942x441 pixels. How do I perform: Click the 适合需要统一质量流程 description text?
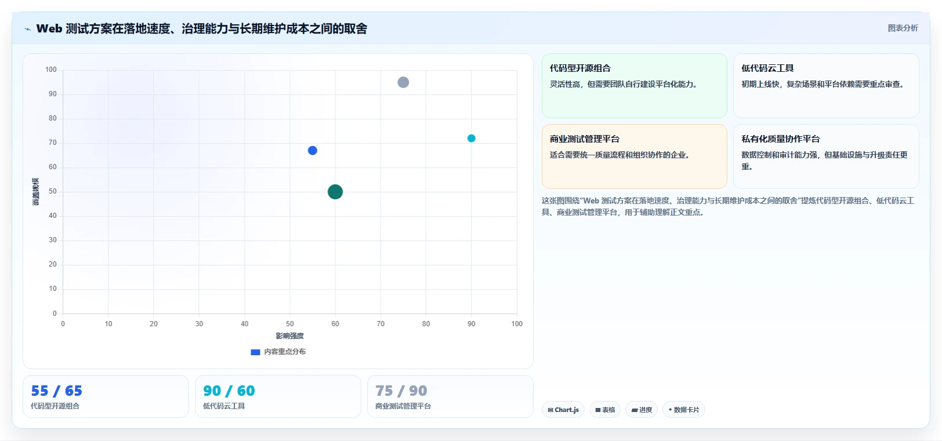(620, 155)
